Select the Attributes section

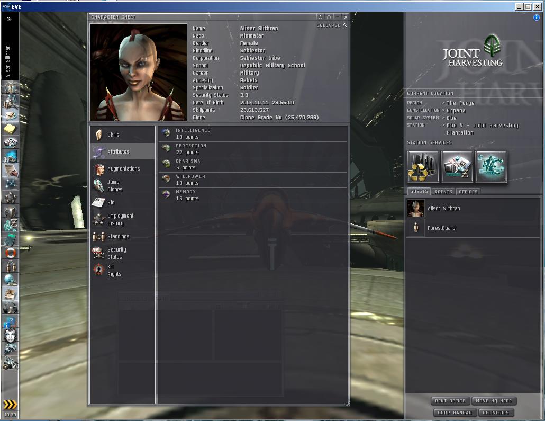point(122,151)
